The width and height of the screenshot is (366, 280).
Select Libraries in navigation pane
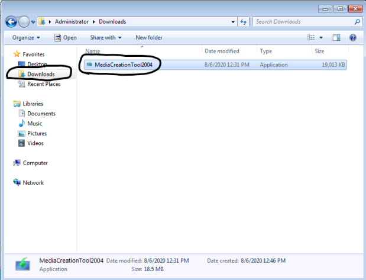33,104
